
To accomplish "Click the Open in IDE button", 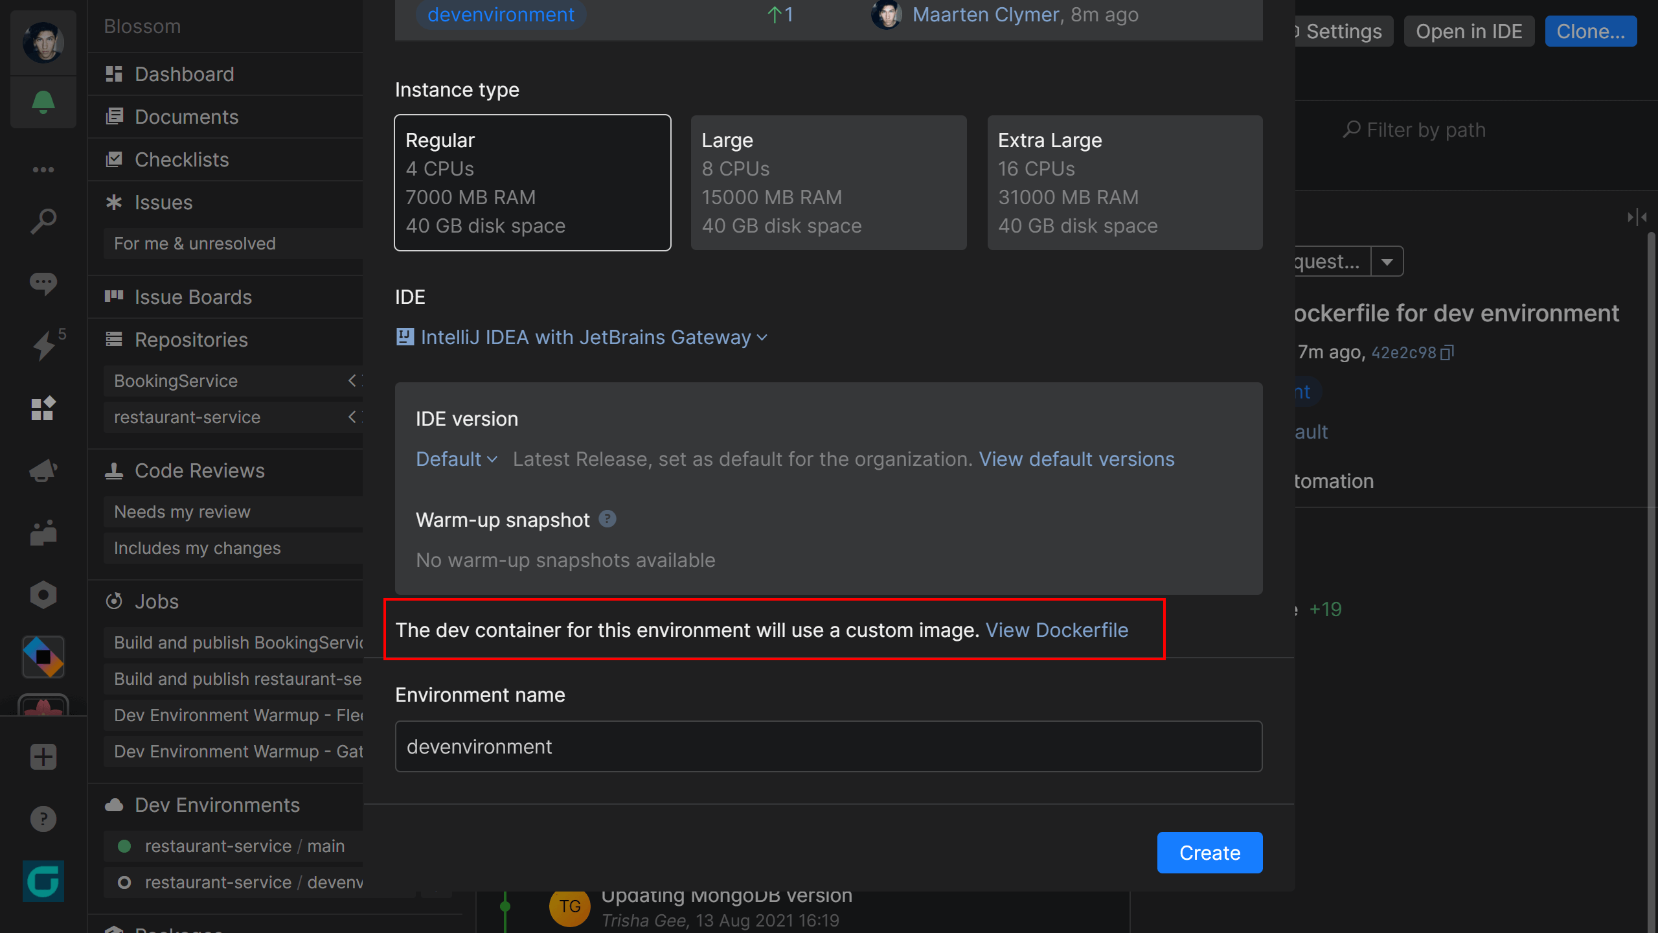I will (x=1469, y=30).
